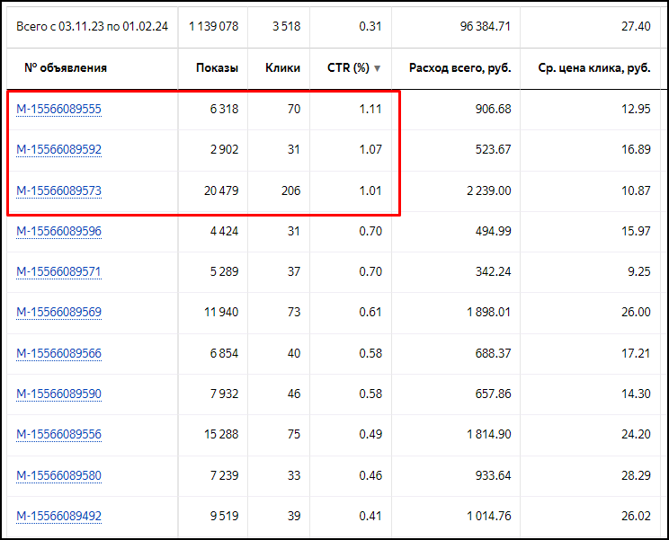Open ad link M-15566089592
669x540 pixels.
tap(58, 150)
